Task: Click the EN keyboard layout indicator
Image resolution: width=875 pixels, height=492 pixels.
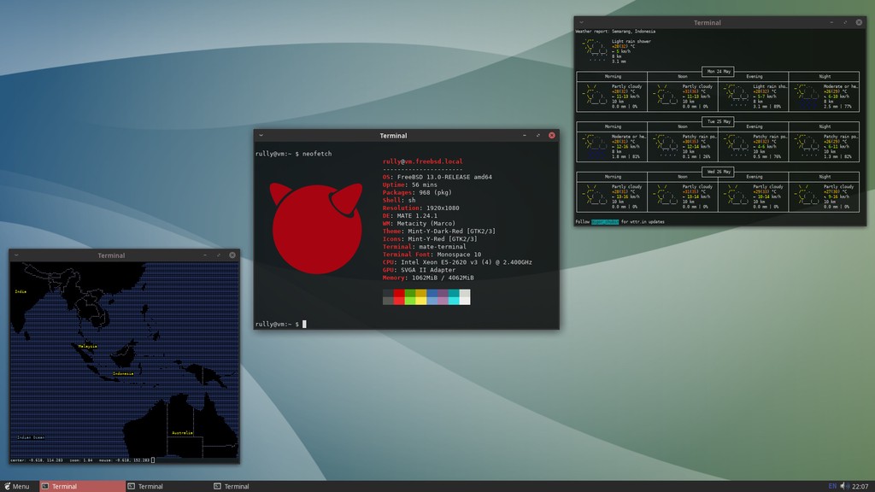Action: coord(832,485)
